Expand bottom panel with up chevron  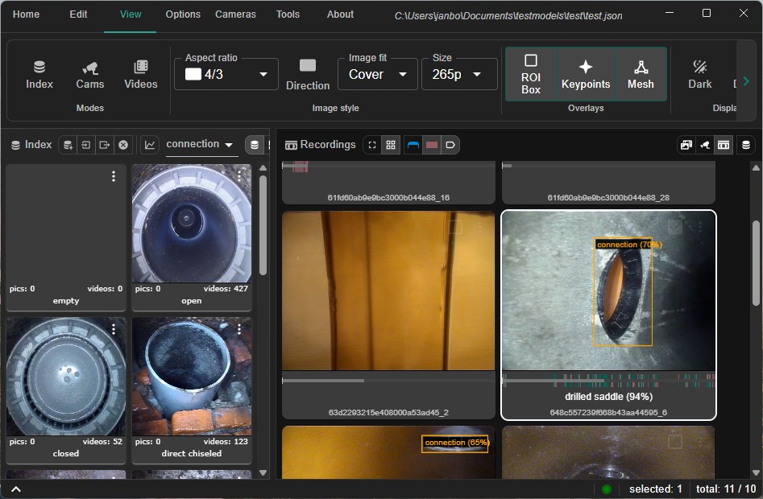pos(16,489)
